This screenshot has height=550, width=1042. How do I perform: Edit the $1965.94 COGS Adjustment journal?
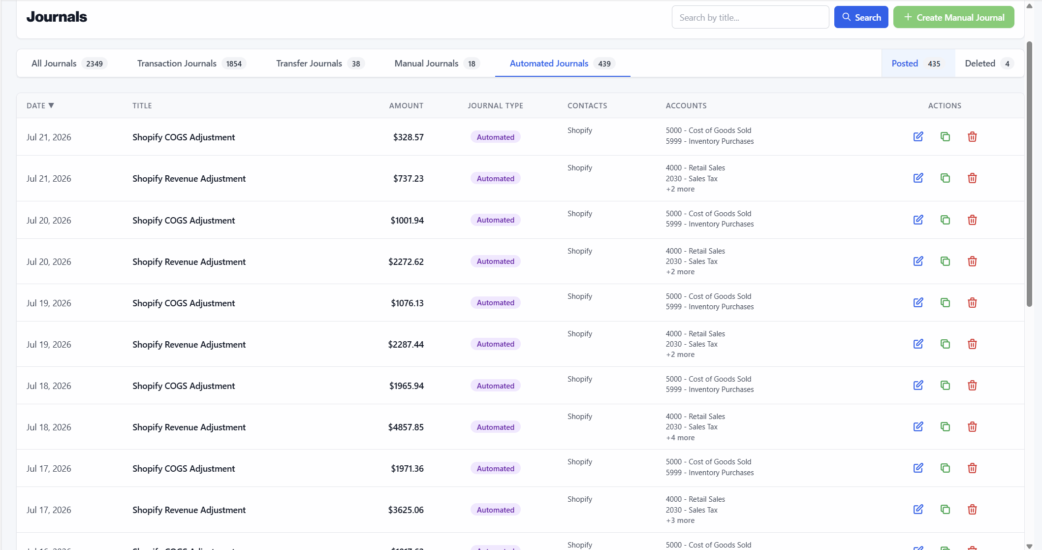pyautogui.click(x=918, y=385)
